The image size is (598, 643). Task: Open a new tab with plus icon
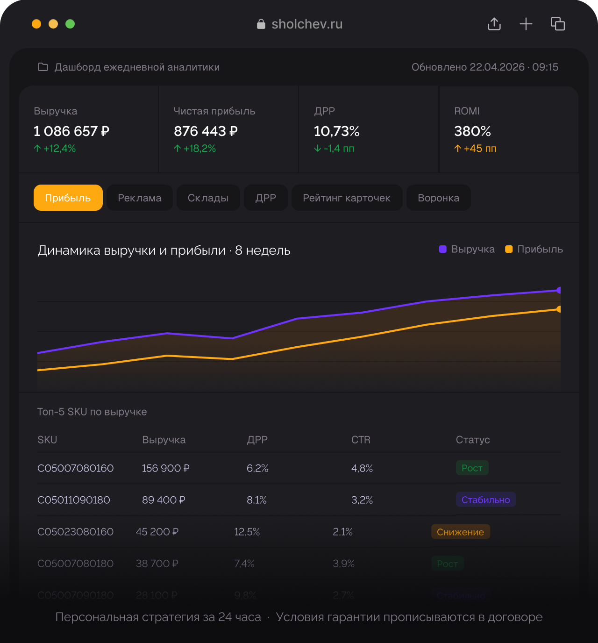(526, 24)
